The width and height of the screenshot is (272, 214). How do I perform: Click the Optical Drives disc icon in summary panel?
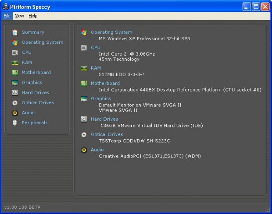pos(84,135)
